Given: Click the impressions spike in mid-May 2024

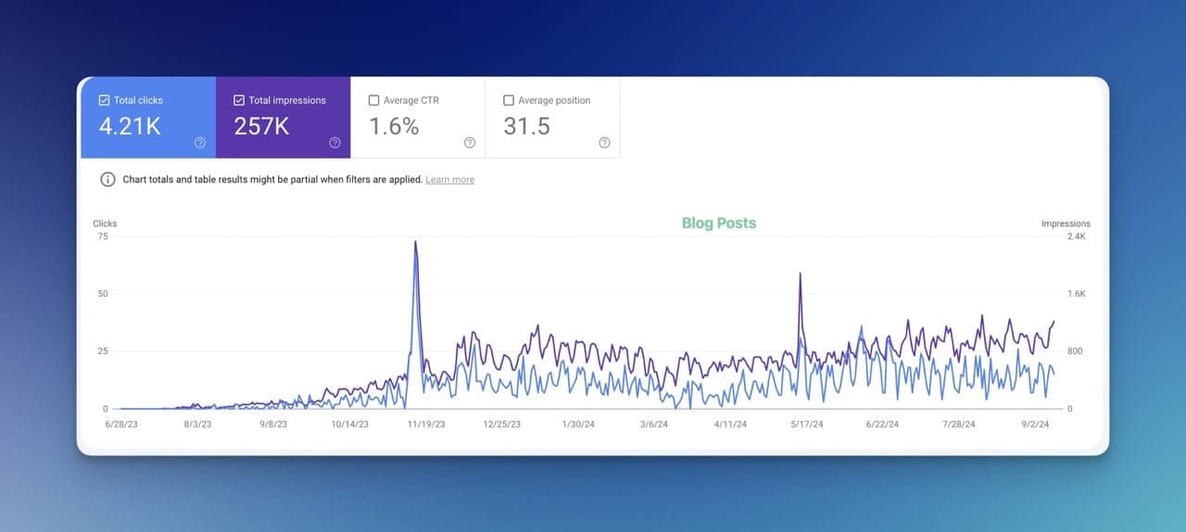Looking at the screenshot, I should click(800, 275).
